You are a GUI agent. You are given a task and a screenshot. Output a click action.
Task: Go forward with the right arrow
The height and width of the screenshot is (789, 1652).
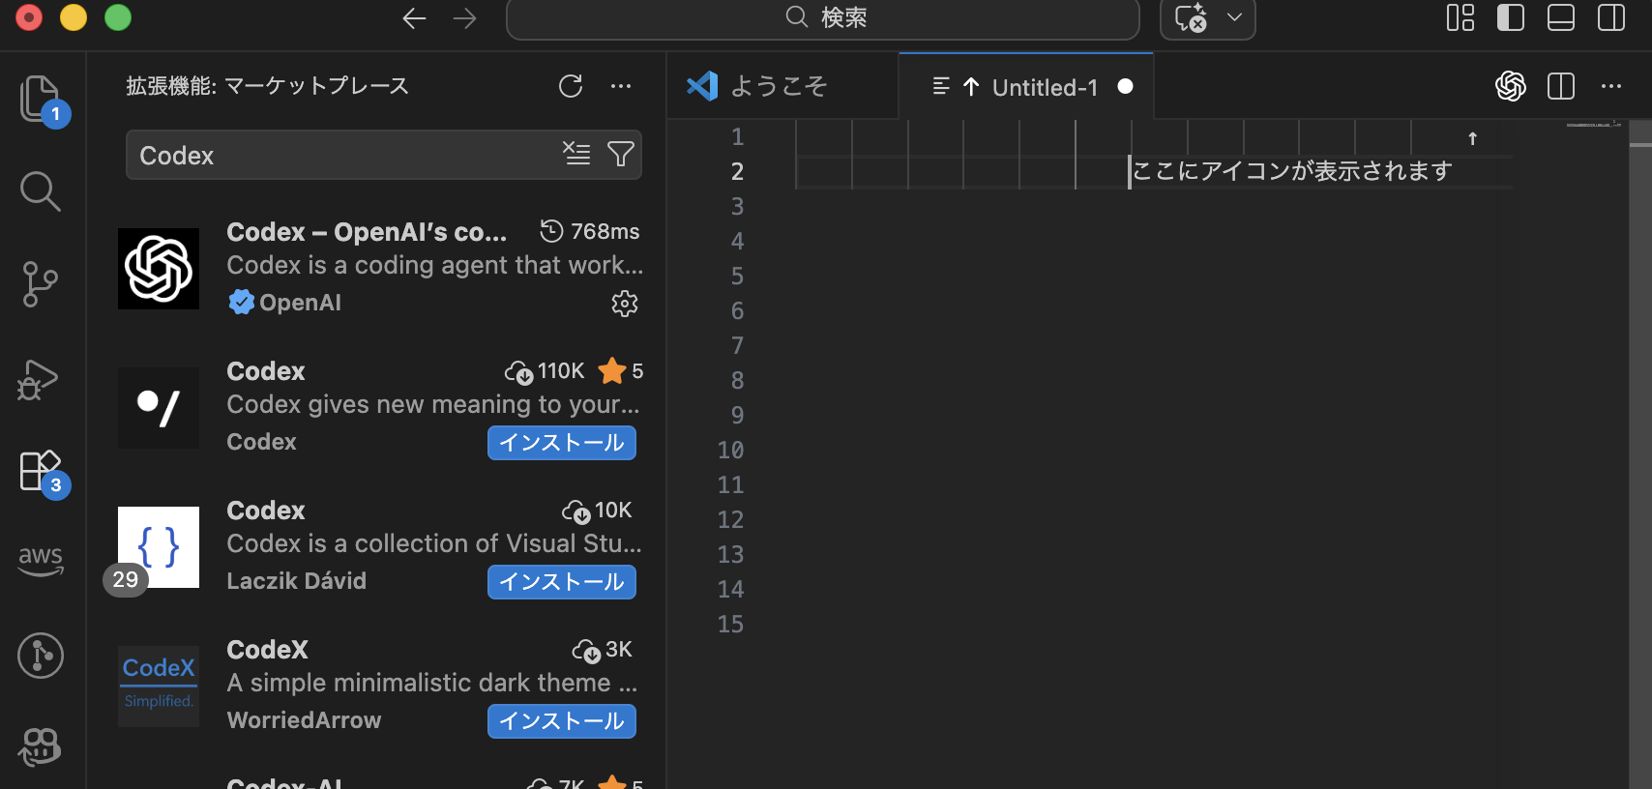pos(465,18)
